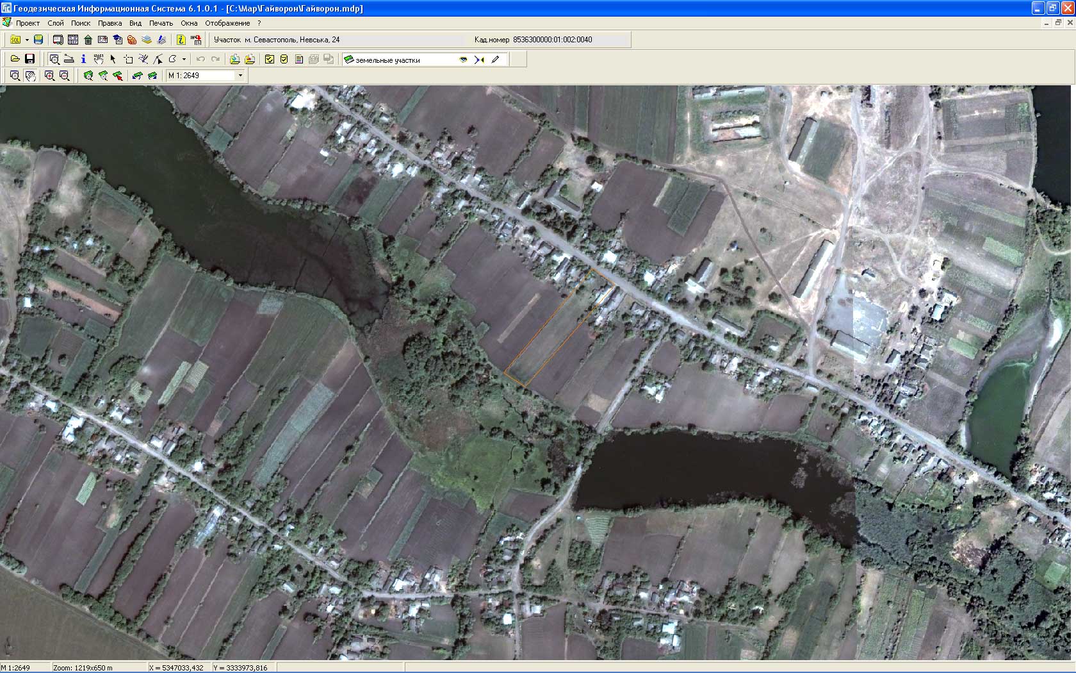
Task: Open the Слой menu
Action: pos(55,23)
